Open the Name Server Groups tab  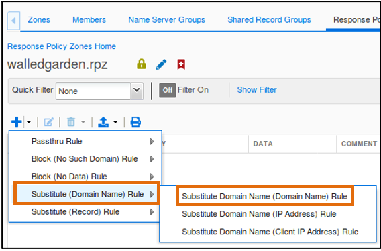pos(166,20)
